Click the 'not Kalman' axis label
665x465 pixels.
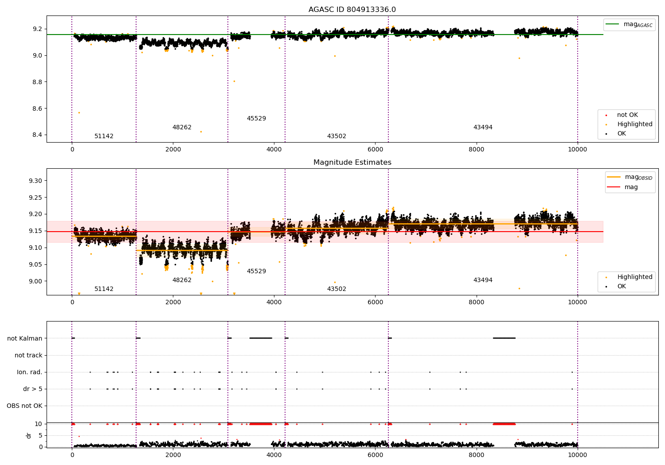click(25, 338)
